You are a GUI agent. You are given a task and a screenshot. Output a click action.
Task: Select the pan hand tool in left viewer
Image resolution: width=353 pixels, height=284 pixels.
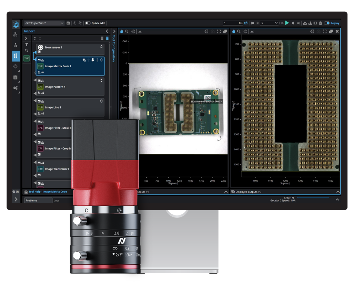coord(121,31)
